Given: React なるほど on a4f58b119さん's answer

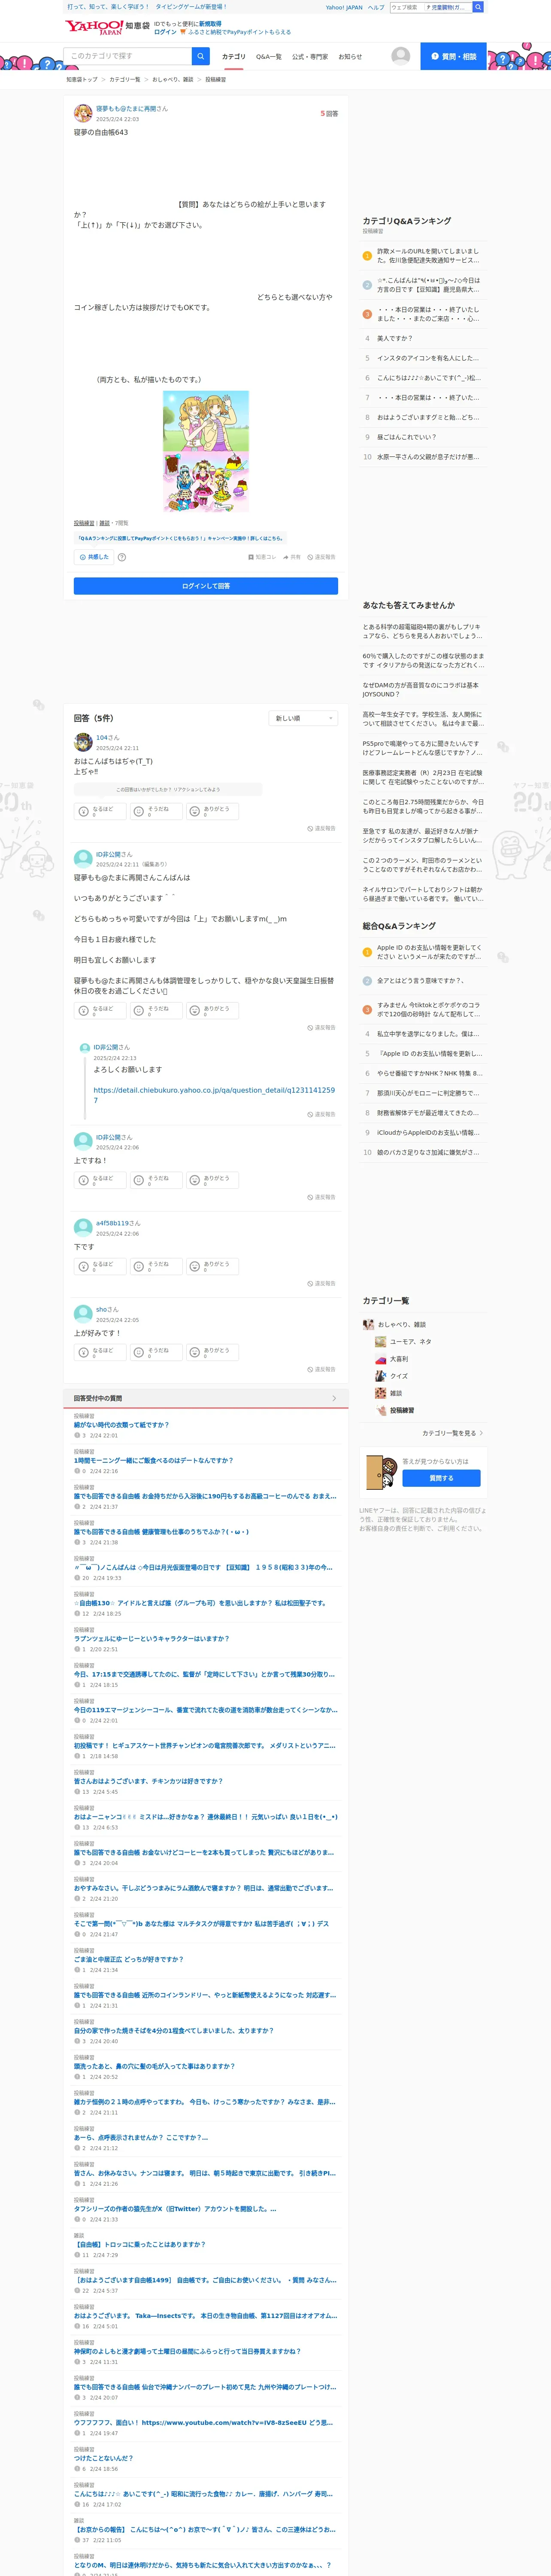Looking at the screenshot, I should pyautogui.click(x=101, y=1266).
